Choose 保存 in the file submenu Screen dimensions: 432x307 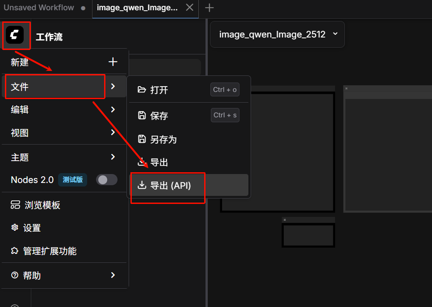tap(189, 116)
